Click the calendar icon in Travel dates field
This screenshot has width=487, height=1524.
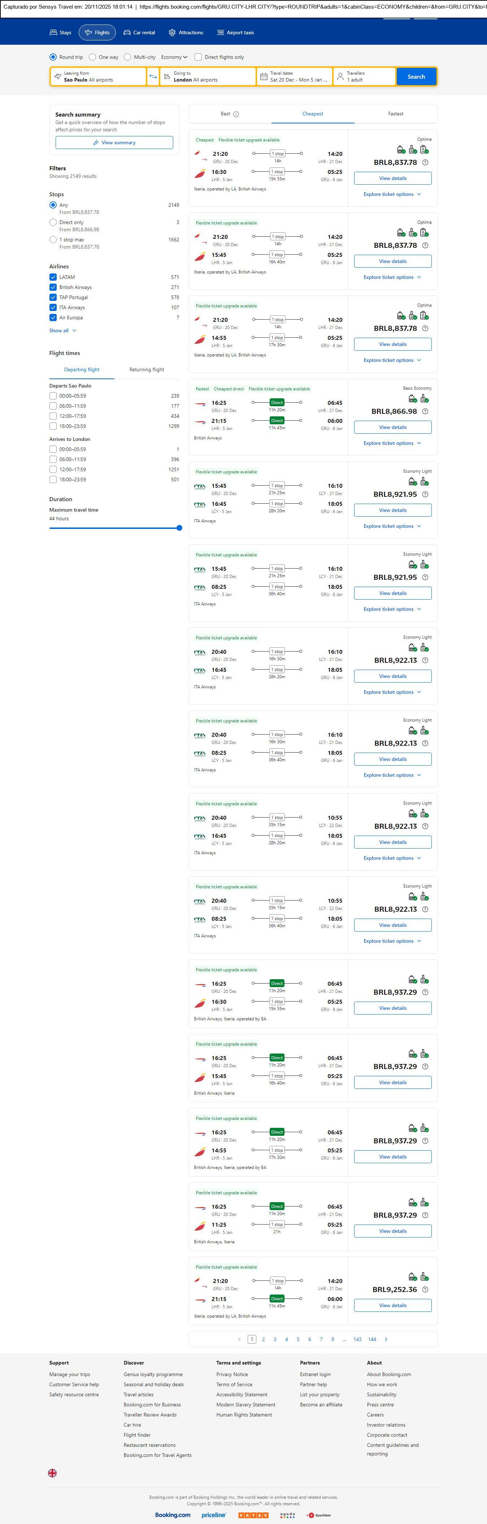tap(264, 76)
